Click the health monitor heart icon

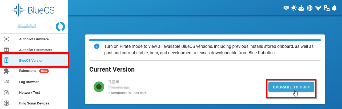[x=286, y=8]
